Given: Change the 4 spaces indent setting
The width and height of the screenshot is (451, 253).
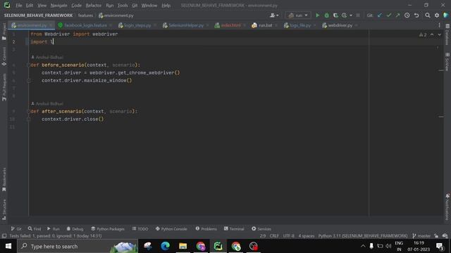Looking at the screenshot, I should click(307, 236).
